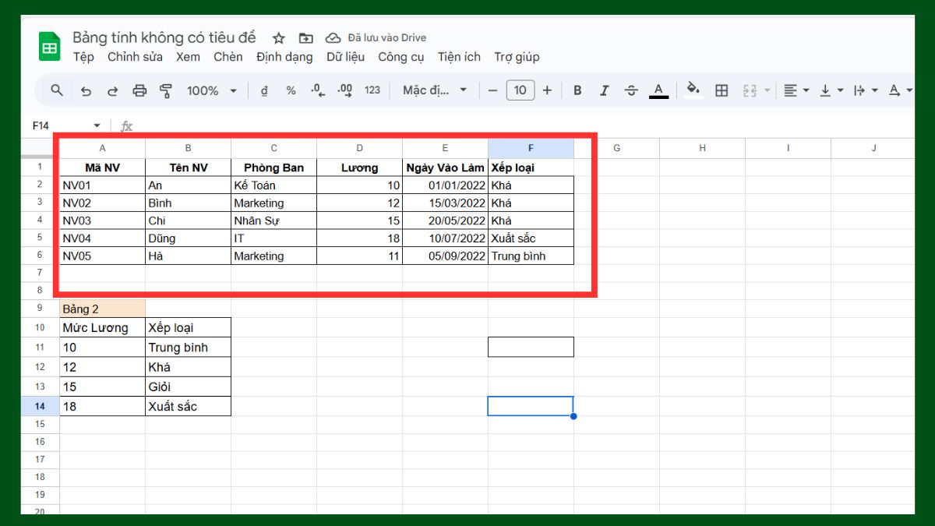The image size is (935, 526).
Task: Select the Paint format tool
Action: [166, 90]
